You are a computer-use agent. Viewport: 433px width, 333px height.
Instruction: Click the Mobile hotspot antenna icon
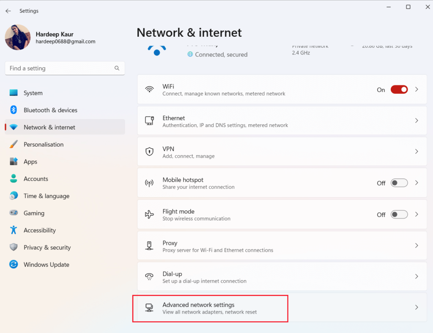point(150,183)
